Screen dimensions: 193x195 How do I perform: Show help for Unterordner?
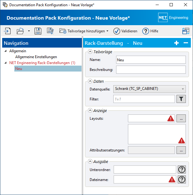(x=182, y=169)
